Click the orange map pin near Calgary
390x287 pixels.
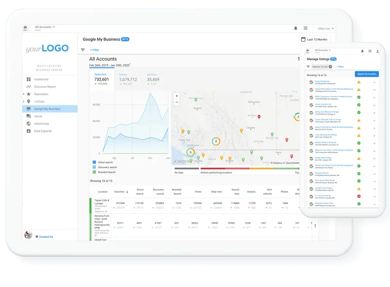(x=241, y=131)
